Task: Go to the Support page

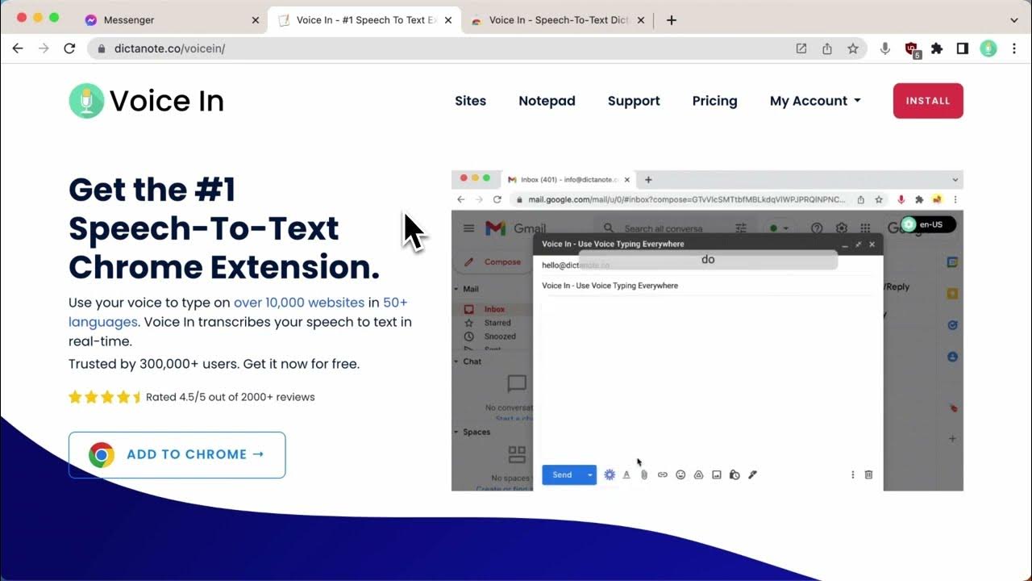Action: click(x=634, y=101)
